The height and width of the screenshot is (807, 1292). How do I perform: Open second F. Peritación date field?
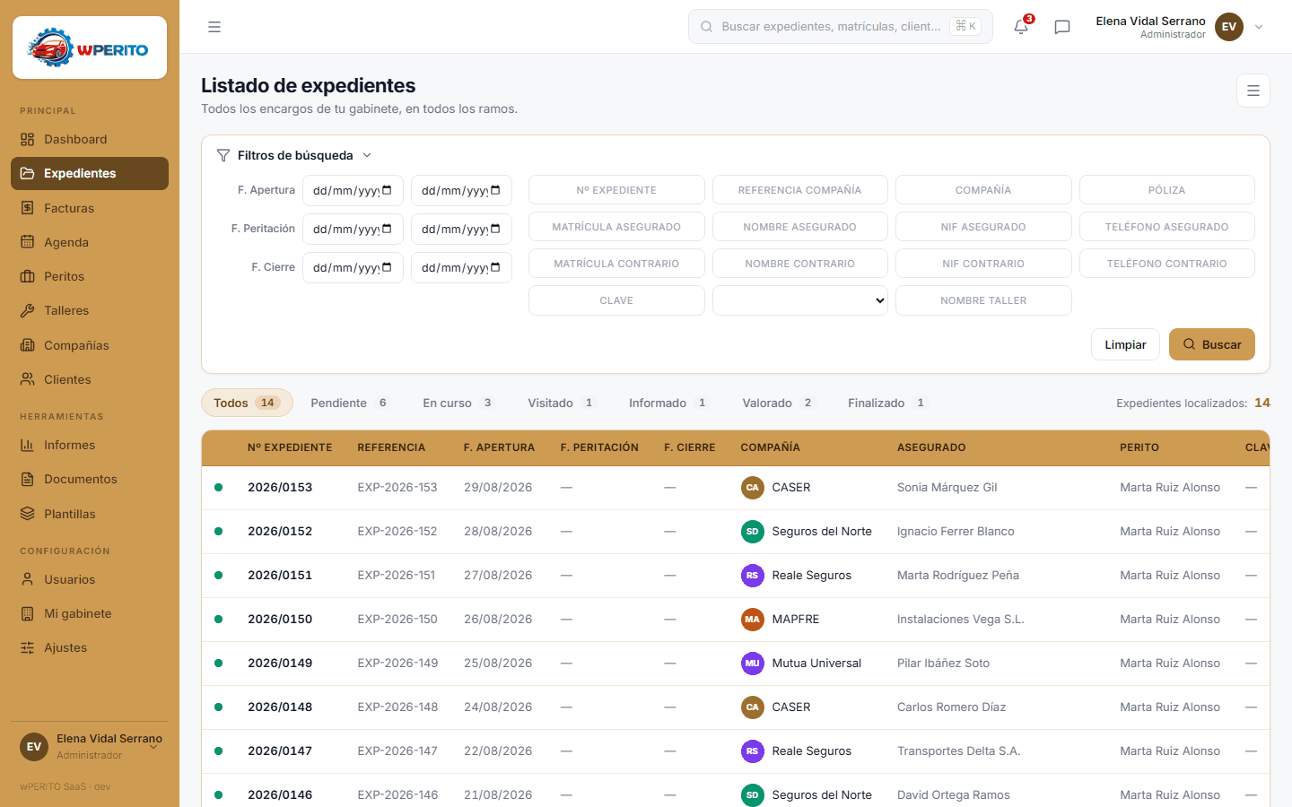pos(461,229)
